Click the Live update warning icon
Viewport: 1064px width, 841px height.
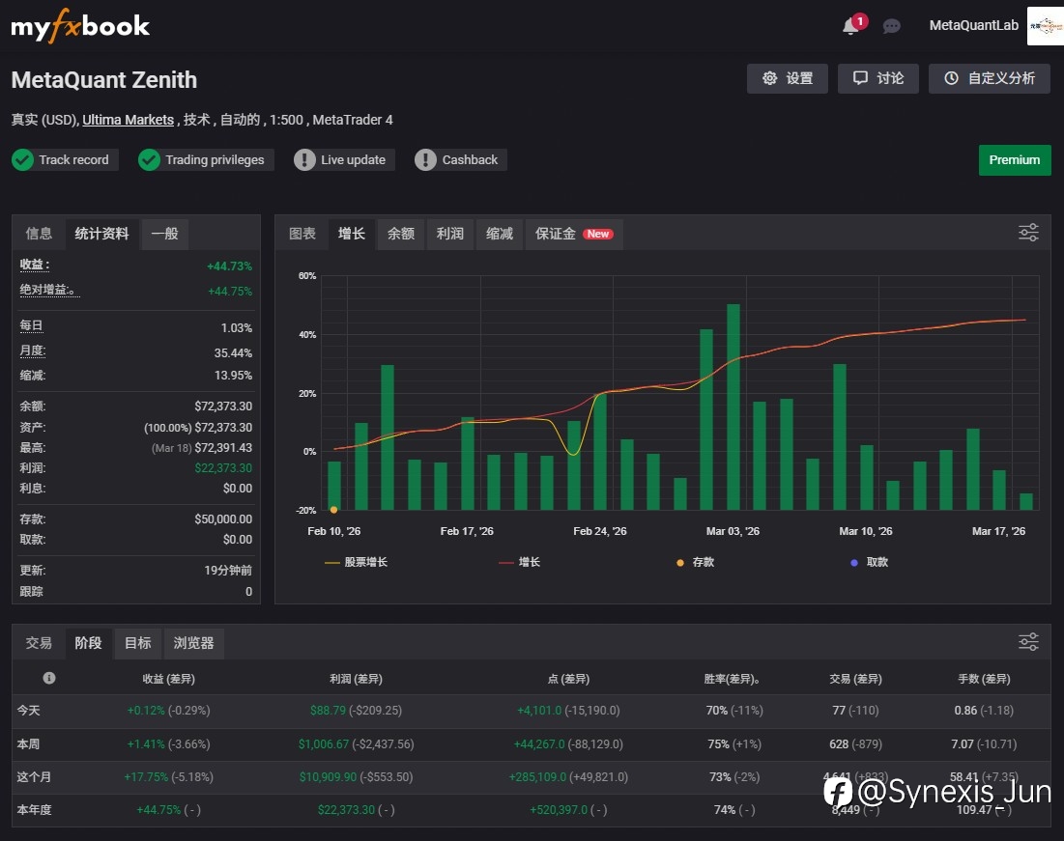304,160
